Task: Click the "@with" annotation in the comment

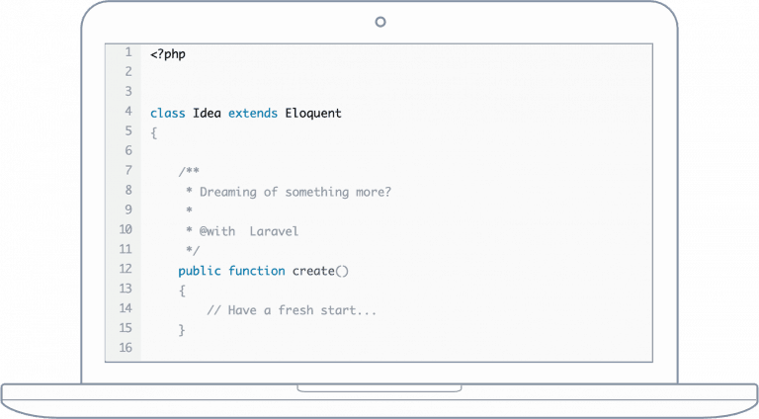Action: click(x=217, y=231)
